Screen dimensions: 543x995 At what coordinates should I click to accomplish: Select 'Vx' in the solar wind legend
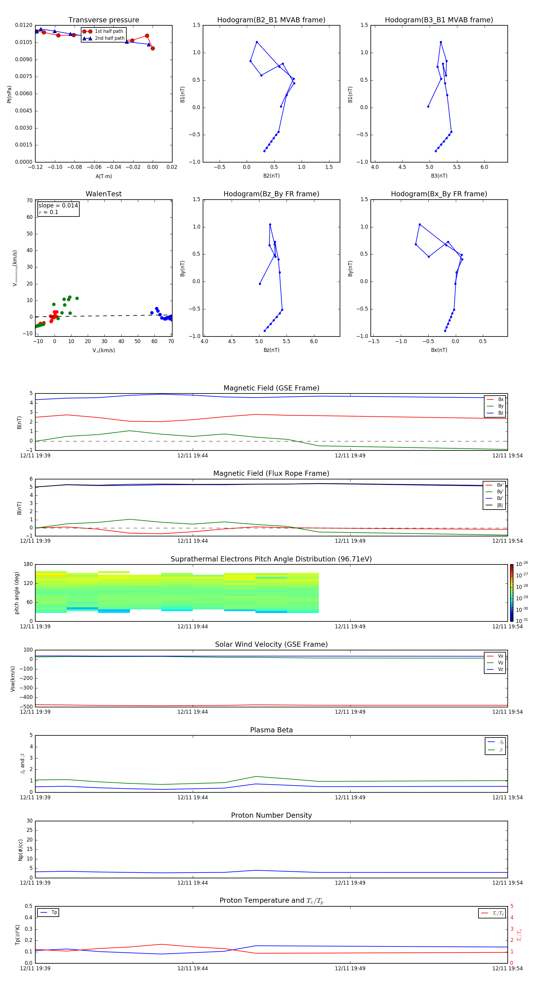click(x=495, y=656)
